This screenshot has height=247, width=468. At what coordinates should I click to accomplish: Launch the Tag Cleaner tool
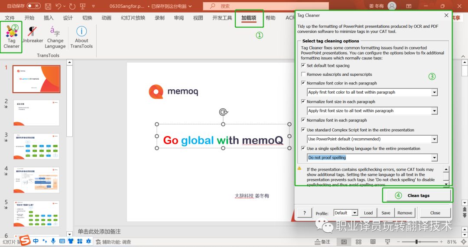click(11, 37)
